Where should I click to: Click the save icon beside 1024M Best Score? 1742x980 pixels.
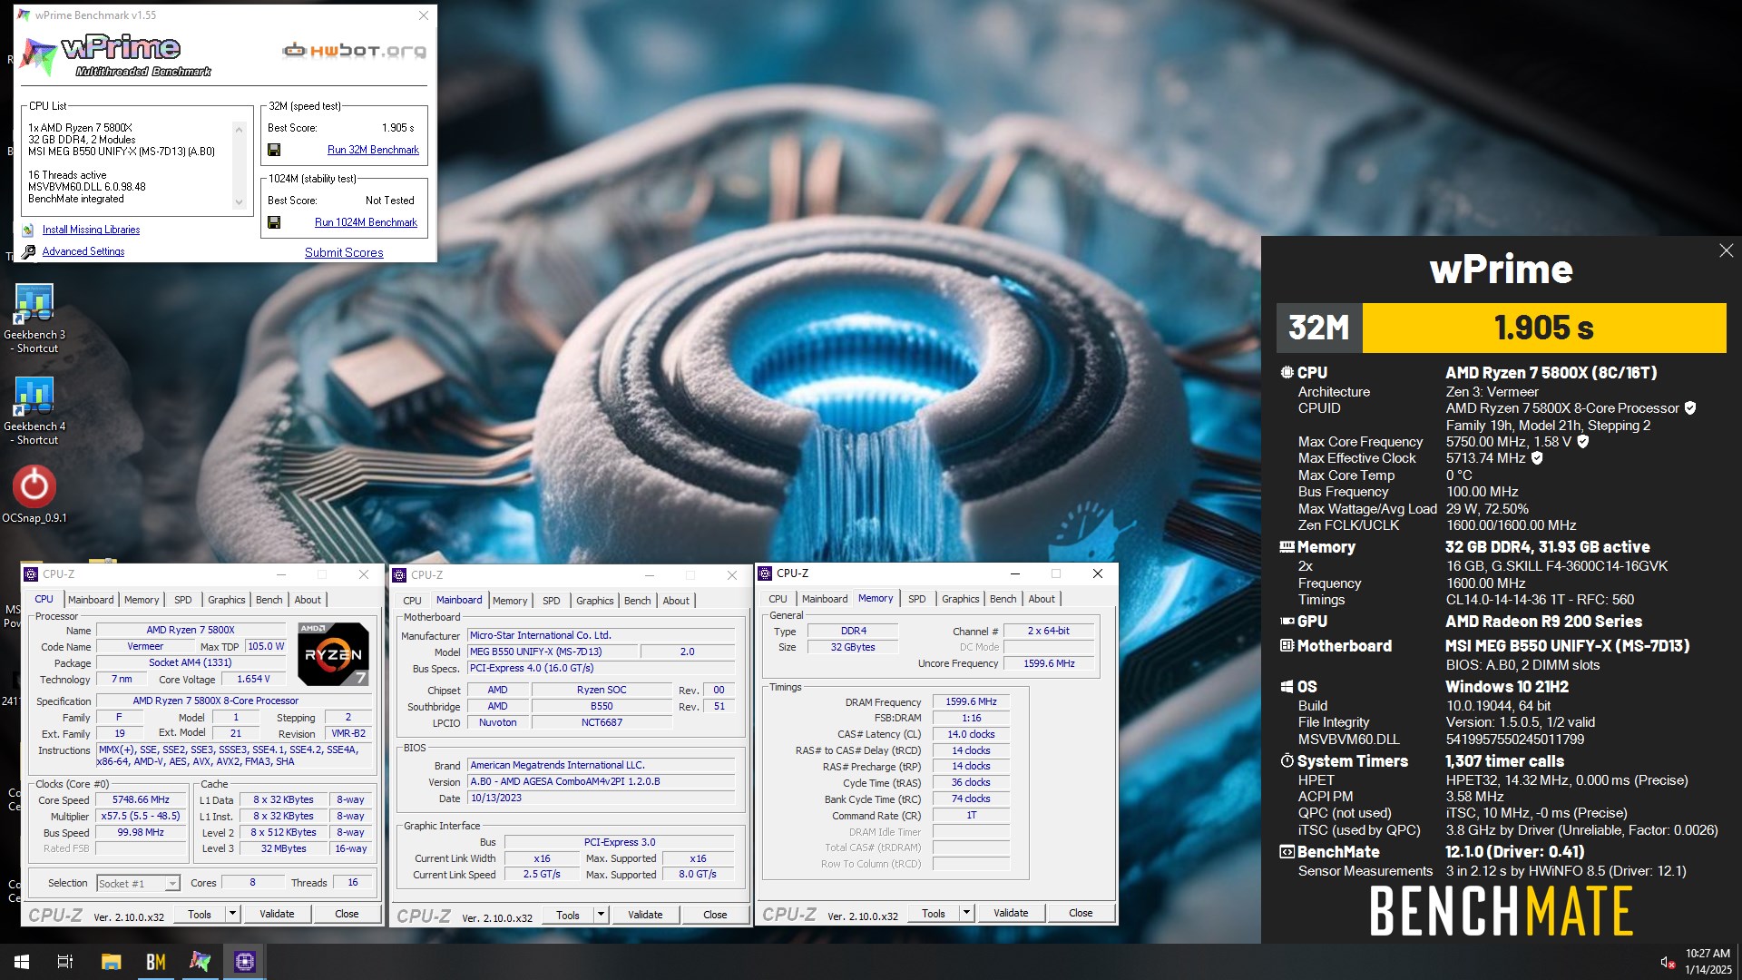coord(274,222)
